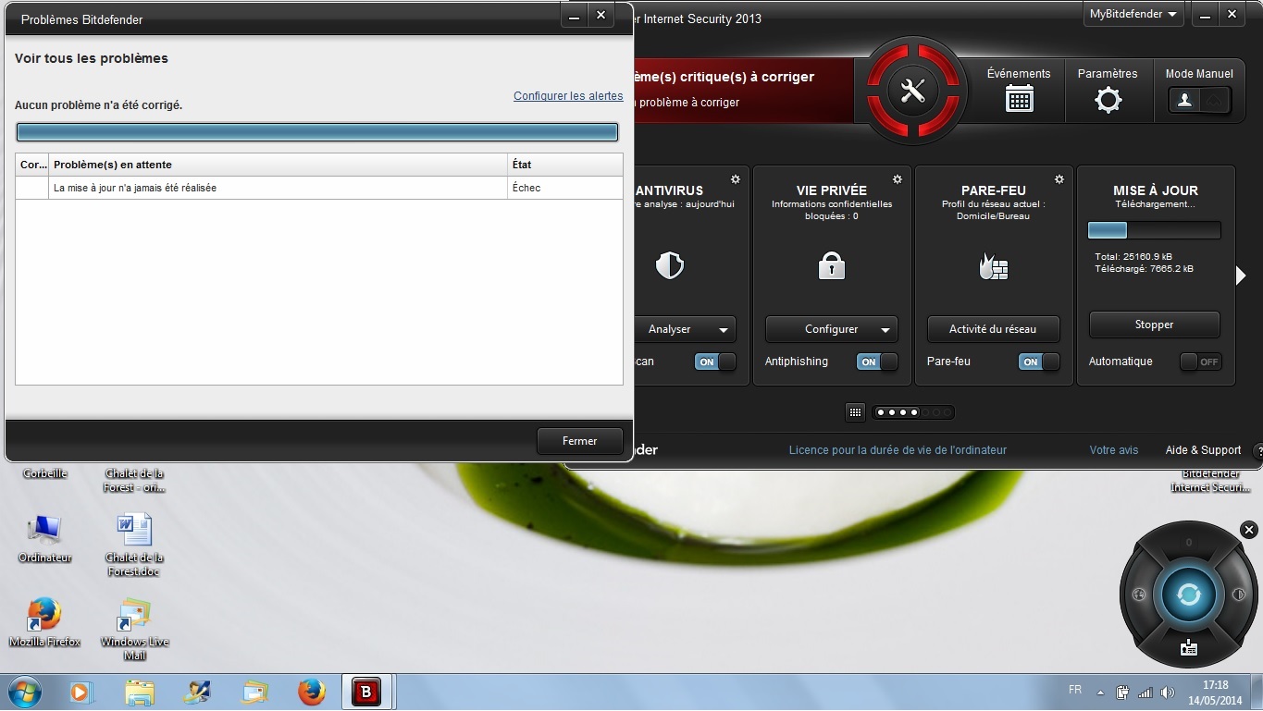Sort by Problème(s) en attente column header

coord(278,165)
